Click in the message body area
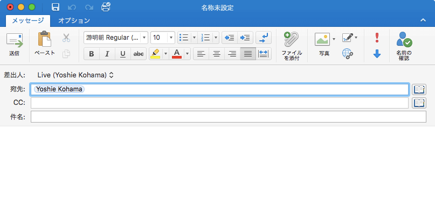Image resolution: width=435 pixels, height=215 pixels. point(218,170)
